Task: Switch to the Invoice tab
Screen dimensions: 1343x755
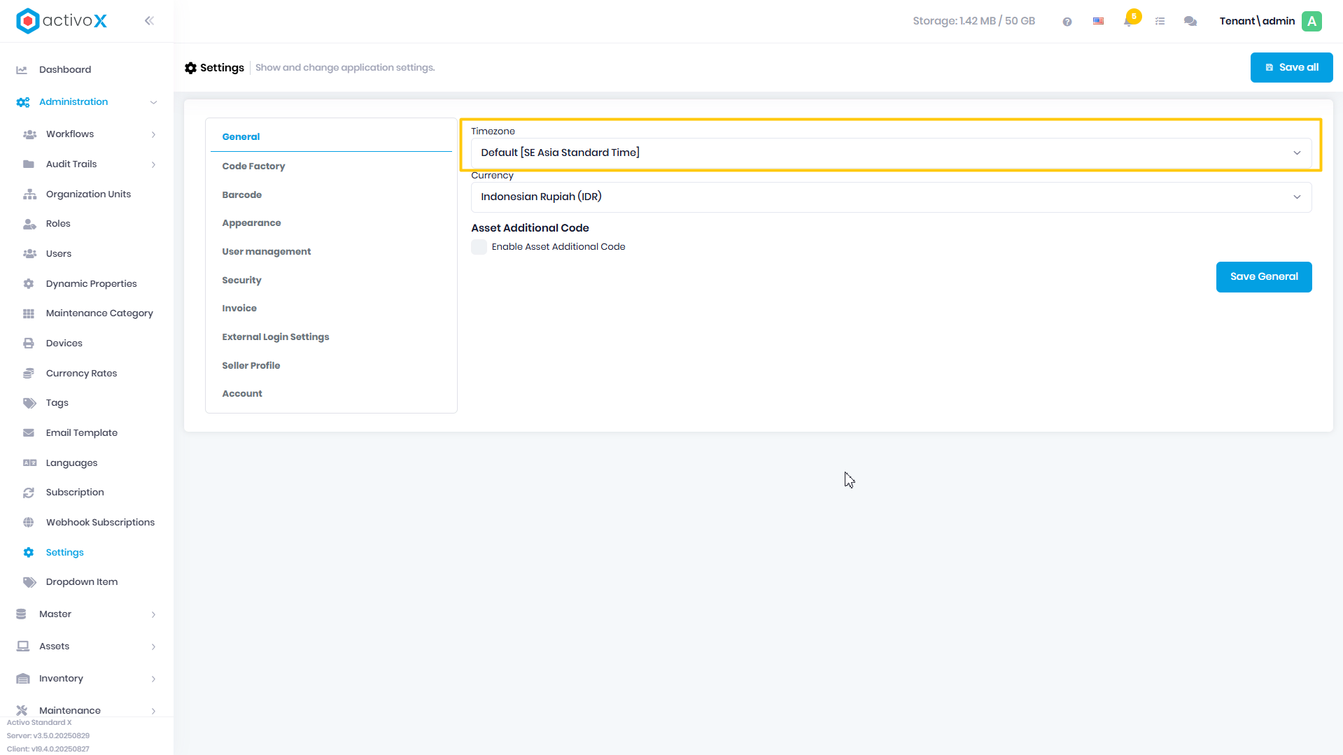Action: click(239, 309)
